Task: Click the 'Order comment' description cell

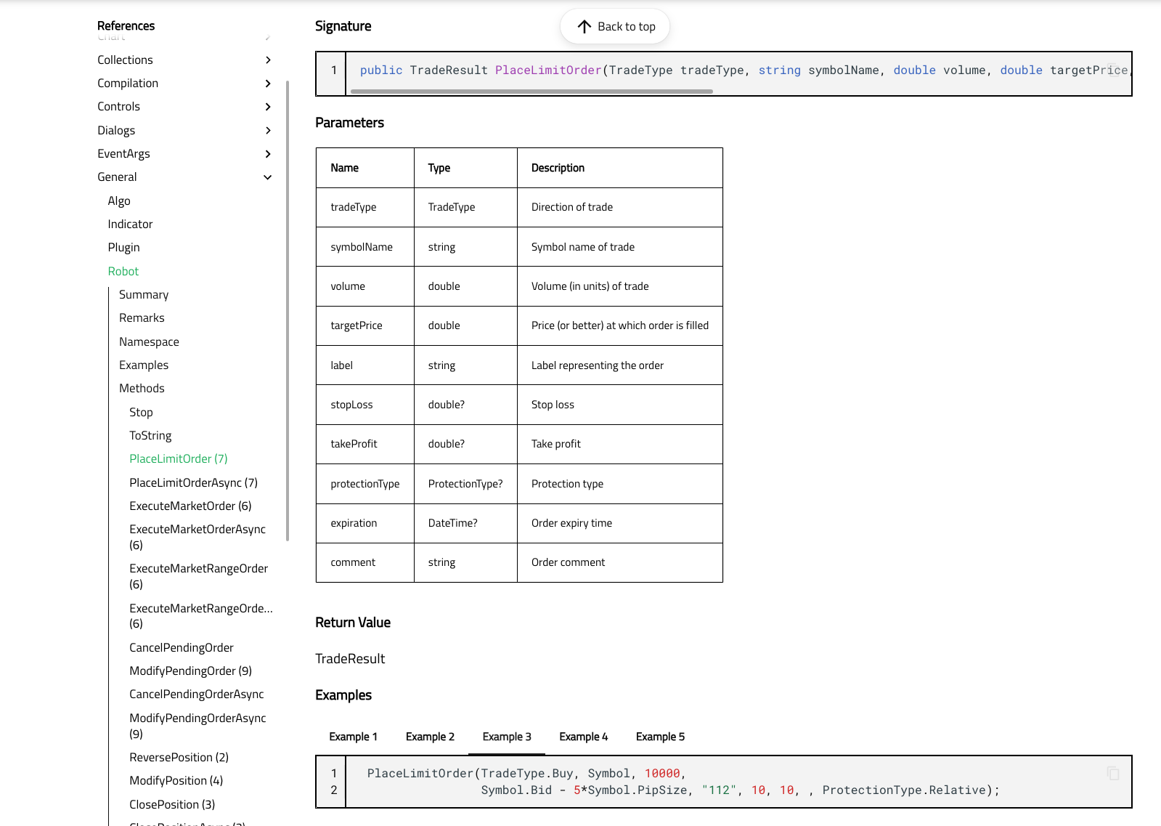Action: click(620, 562)
